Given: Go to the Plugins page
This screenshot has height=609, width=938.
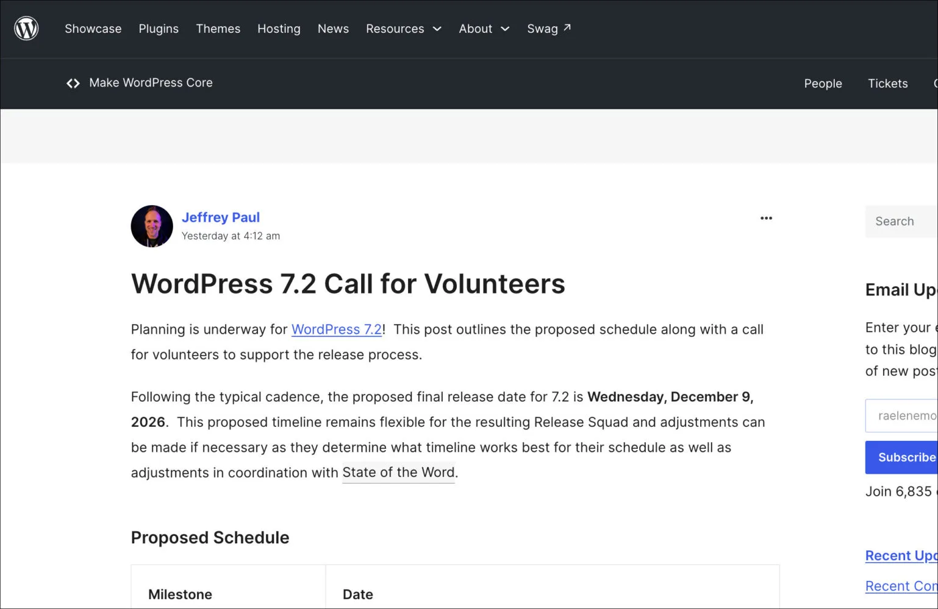Looking at the screenshot, I should [159, 29].
